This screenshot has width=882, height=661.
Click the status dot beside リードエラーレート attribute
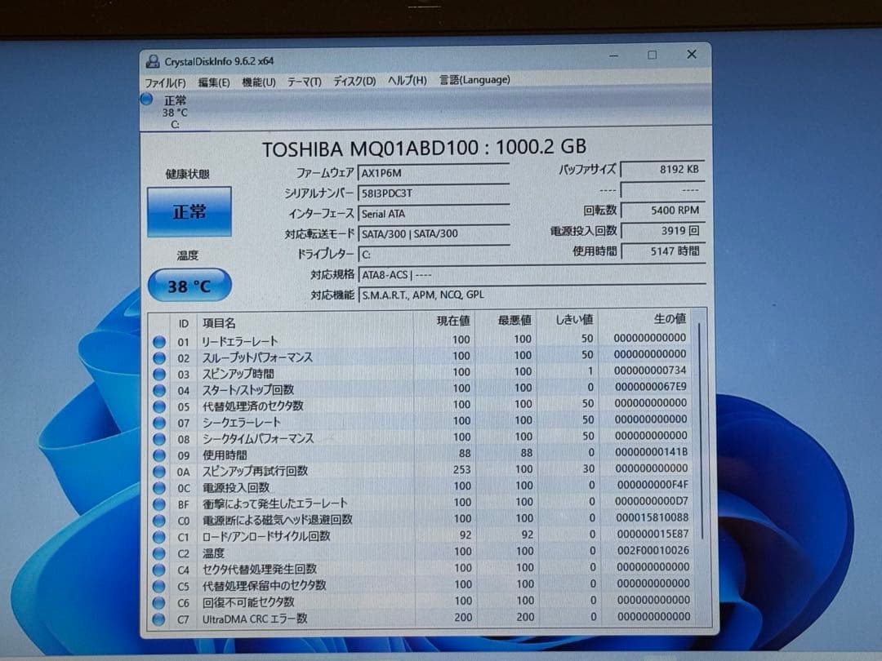(158, 340)
